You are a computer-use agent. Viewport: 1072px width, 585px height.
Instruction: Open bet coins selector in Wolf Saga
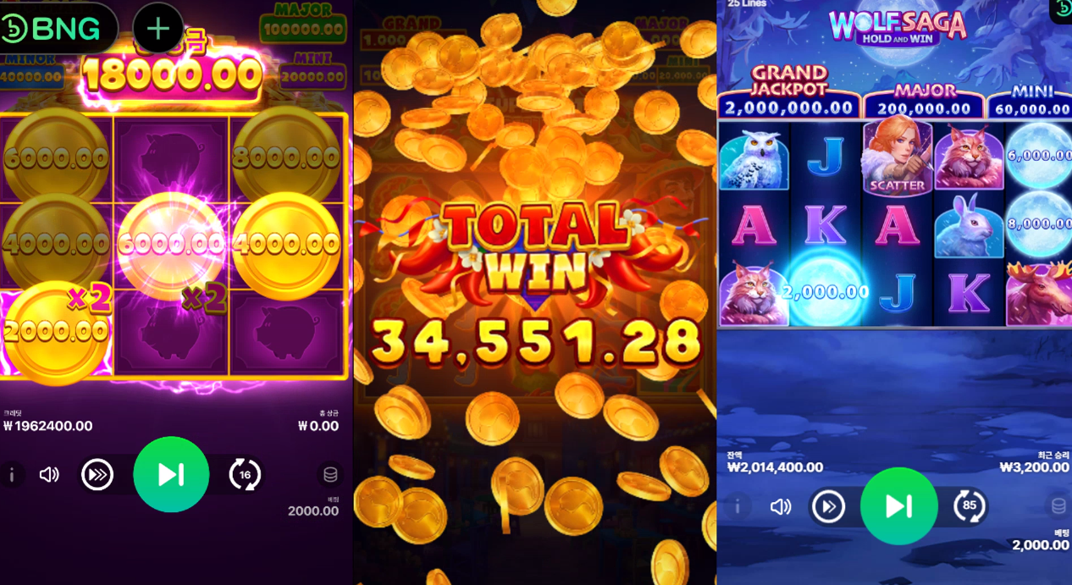pyautogui.click(x=1058, y=506)
